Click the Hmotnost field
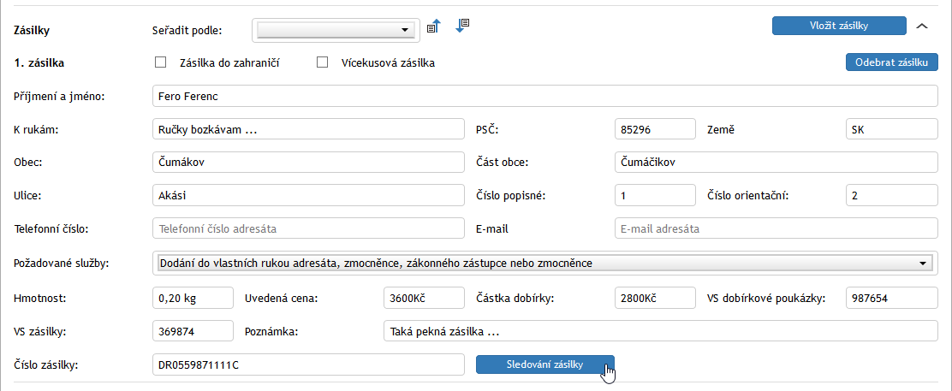Viewport: 952px width, 391px height. (193, 298)
